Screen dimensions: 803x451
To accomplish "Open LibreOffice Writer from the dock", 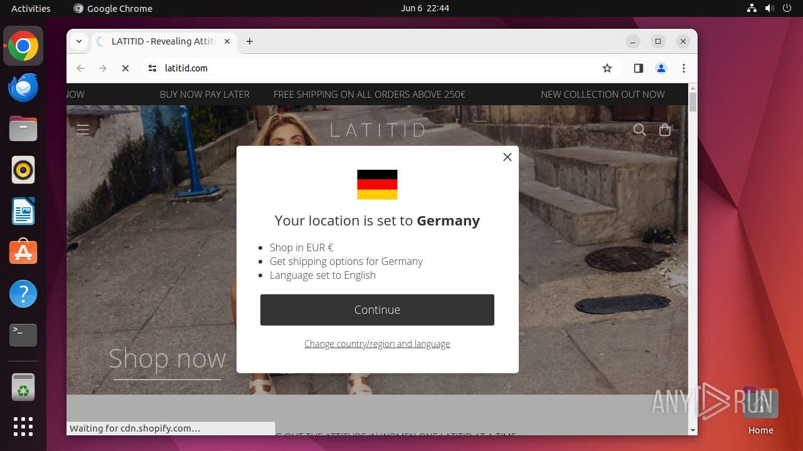I will click(x=23, y=212).
